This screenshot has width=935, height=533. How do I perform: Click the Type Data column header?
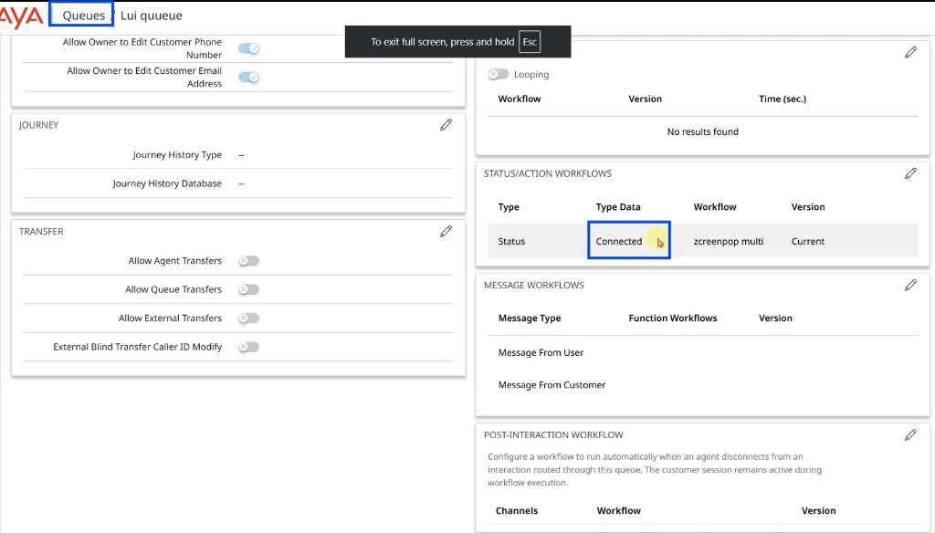618,207
